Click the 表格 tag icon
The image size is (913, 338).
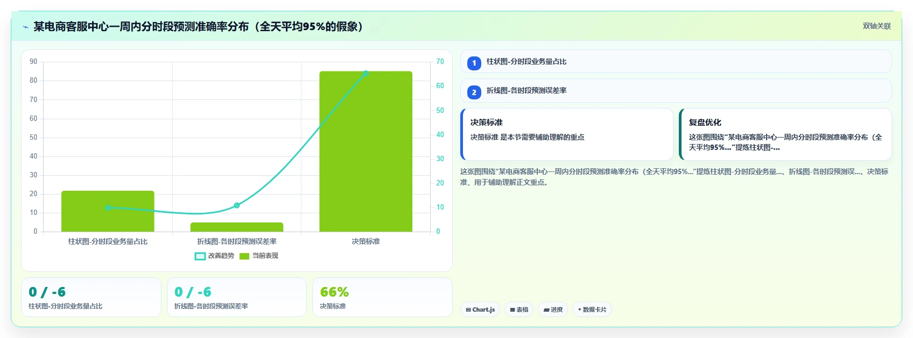pos(512,310)
